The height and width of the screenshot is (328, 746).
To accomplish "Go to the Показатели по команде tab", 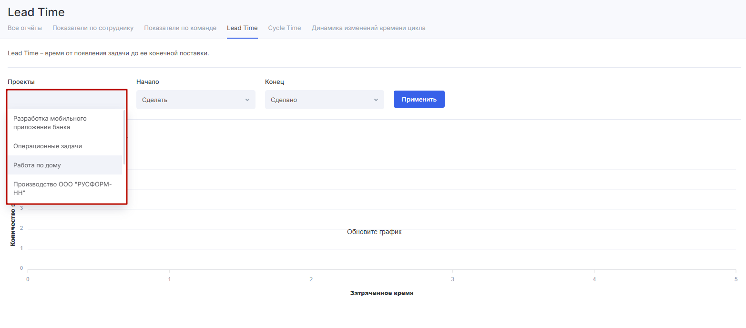I will point(180,28).
